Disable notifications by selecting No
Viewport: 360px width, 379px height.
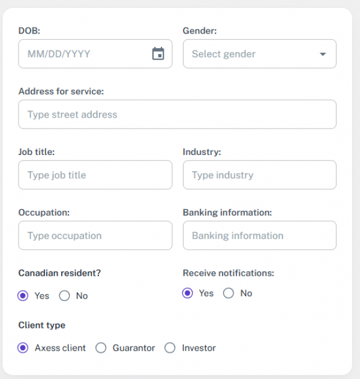coord(229,294)
